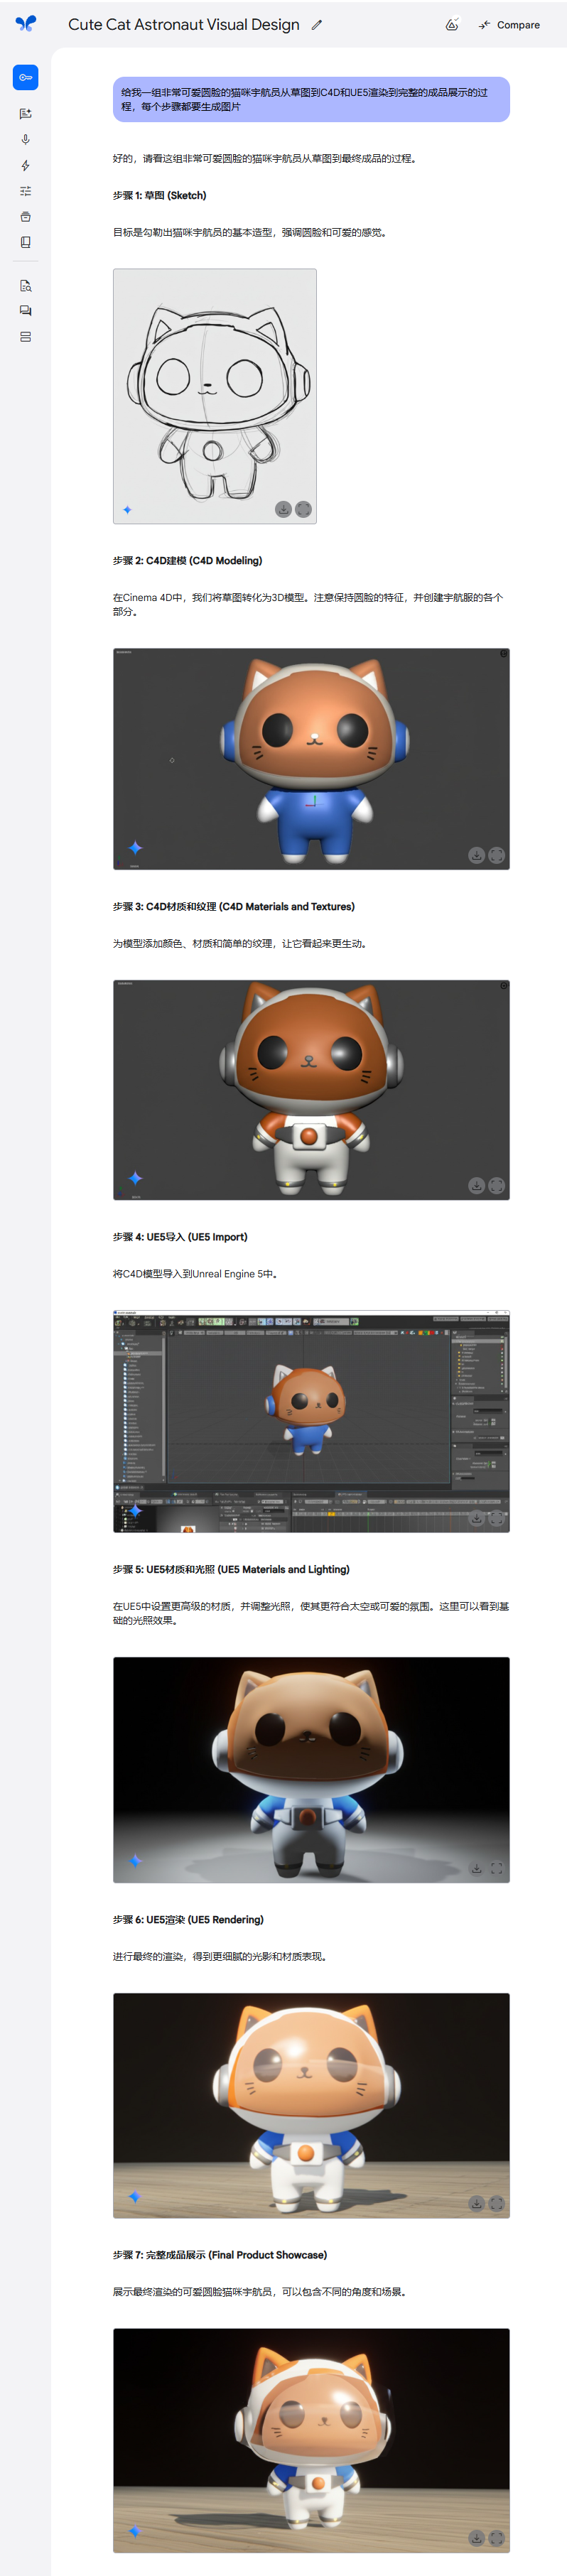Screen dimensions: 567x2576
Task: Expand the UE5 import image fullscreen
Action: (497, 1518)
